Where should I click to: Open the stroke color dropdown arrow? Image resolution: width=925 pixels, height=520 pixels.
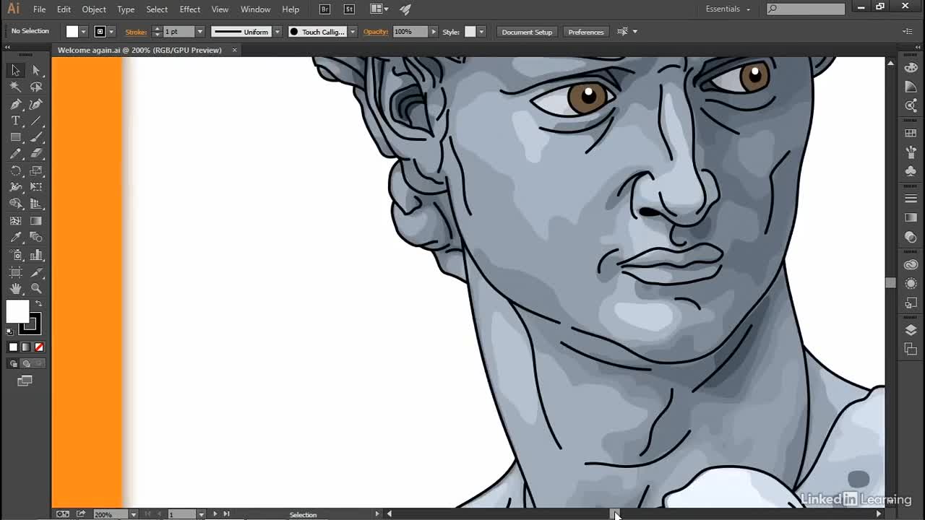(x=111, y=32)
